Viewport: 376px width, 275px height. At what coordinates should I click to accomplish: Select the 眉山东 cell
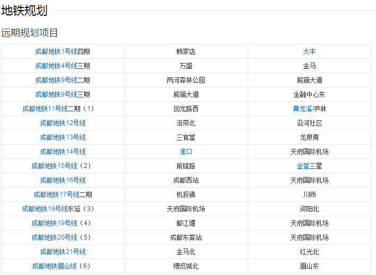click(309, 266)
